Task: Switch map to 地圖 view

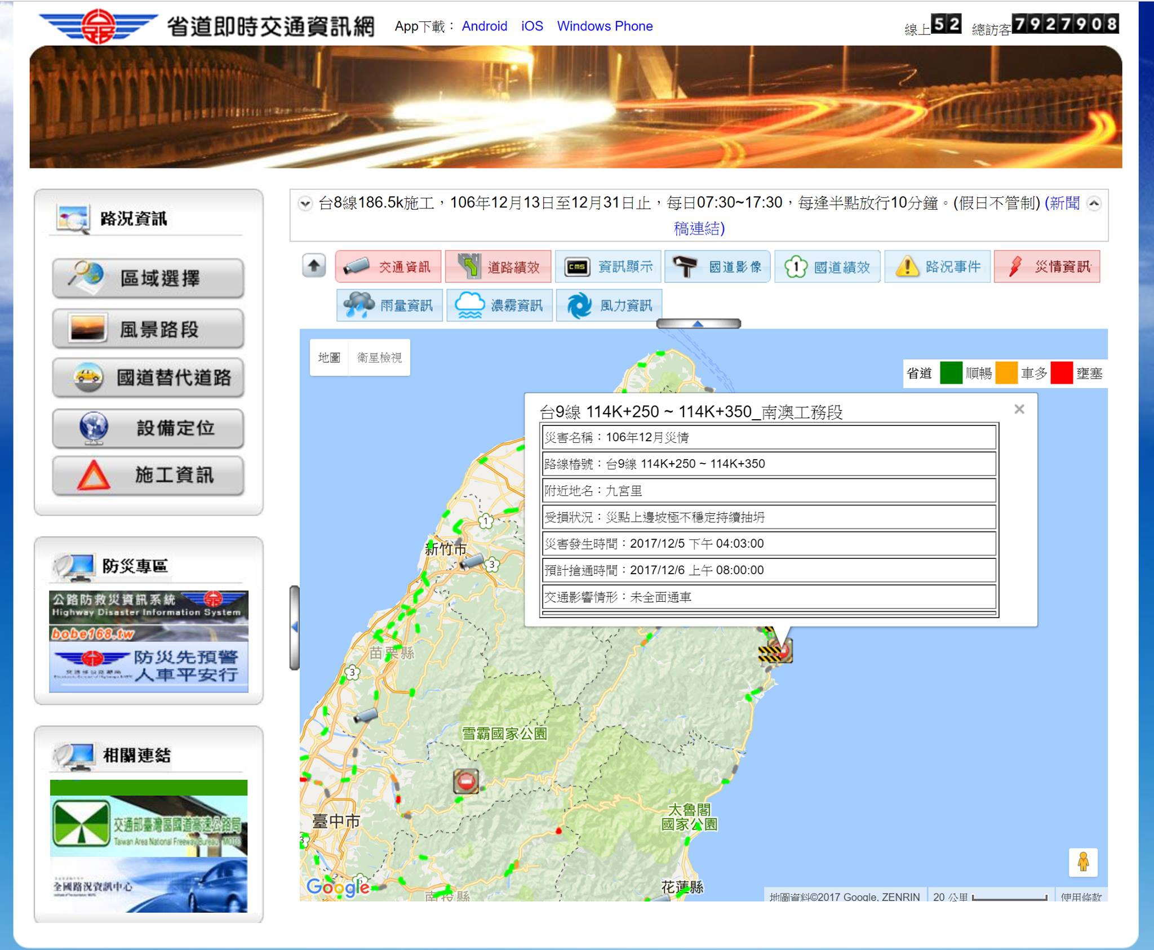Action: 329,357
